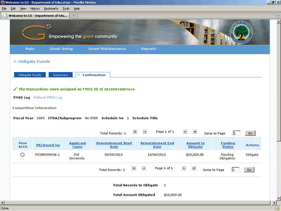Image resolution: width=281 pixels, height=211 pixels.
Task: Open the Grant Setup navigation menu
Action: (x=61, y=49)
